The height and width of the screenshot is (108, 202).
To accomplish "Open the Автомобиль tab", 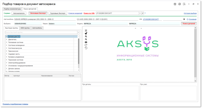I will [37, 28].
